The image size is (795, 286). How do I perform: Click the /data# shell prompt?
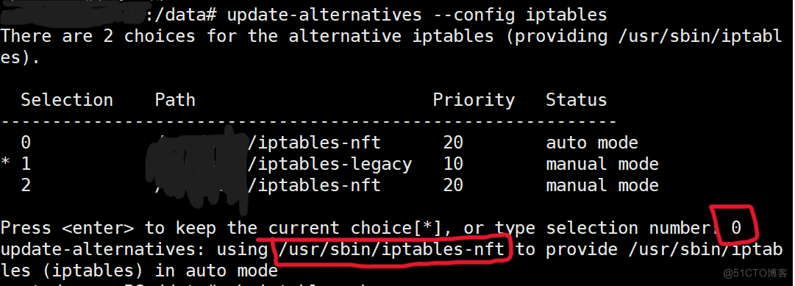click(181, 15)
